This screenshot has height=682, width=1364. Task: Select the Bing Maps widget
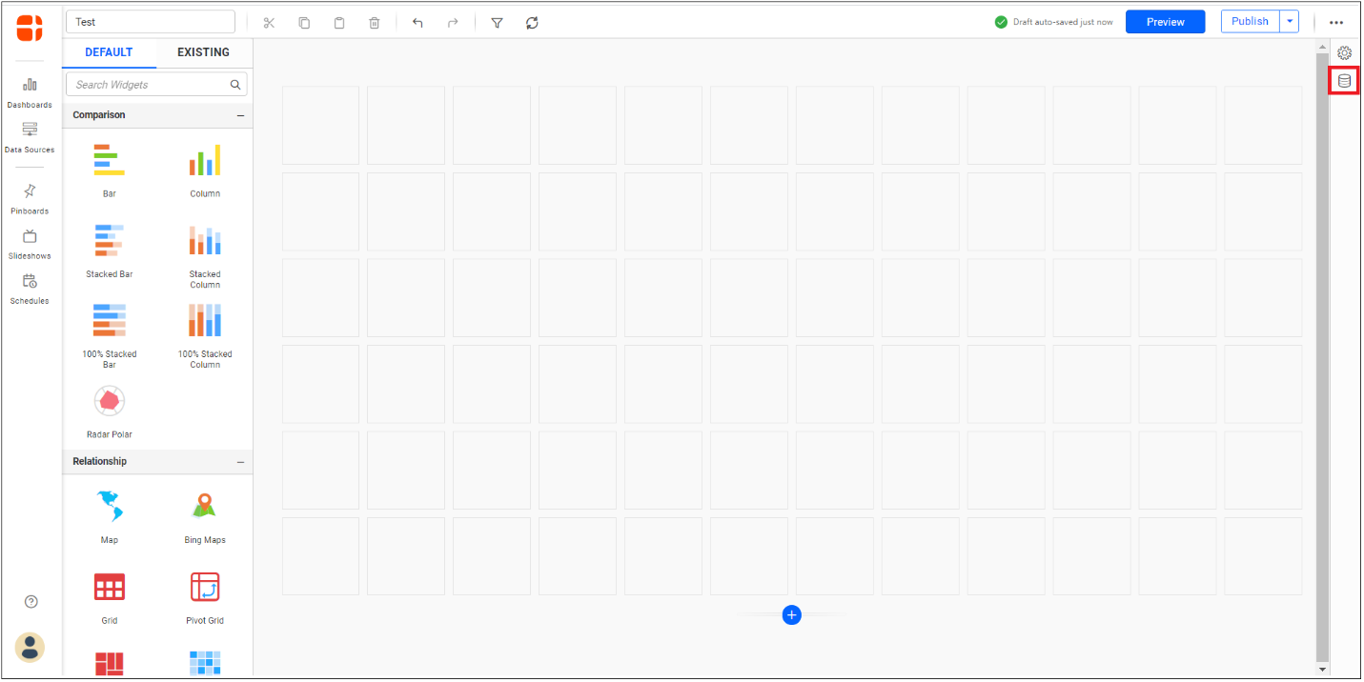point(205,517)
